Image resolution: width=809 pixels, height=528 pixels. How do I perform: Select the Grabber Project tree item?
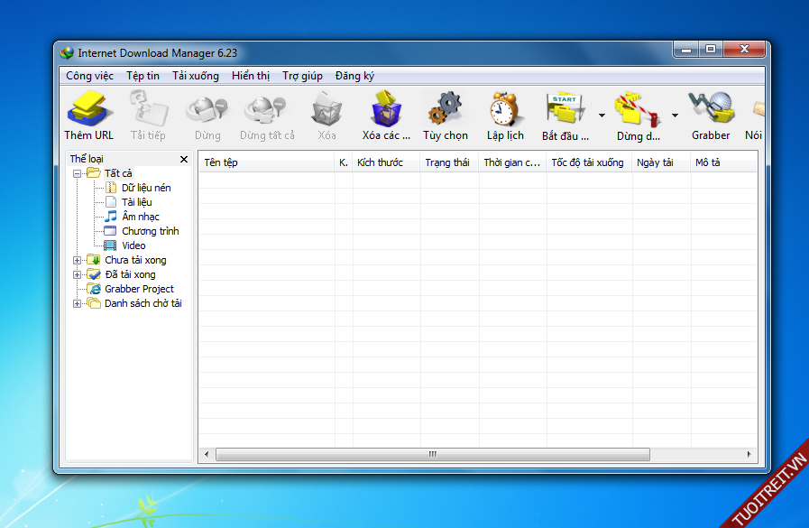click(x=139, y=289)
